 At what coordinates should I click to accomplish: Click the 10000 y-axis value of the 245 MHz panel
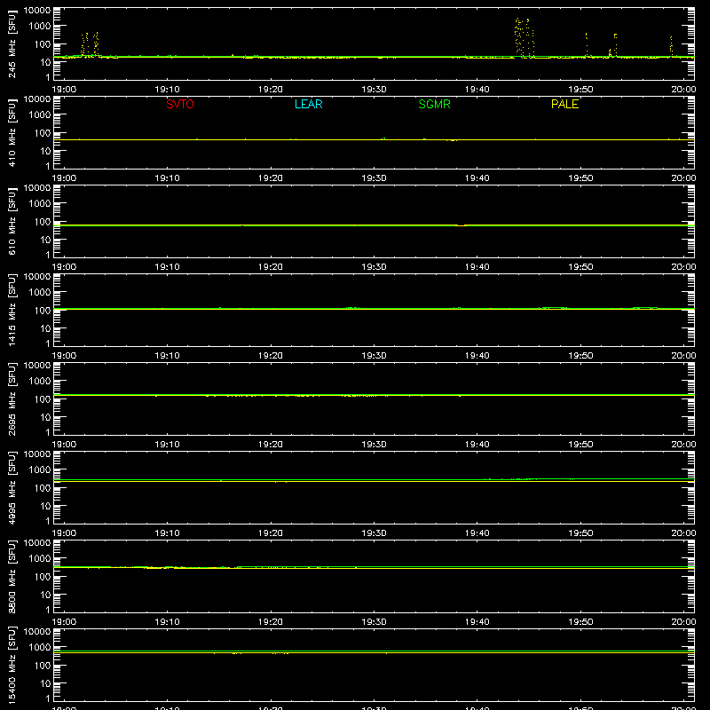tap(37, 11)
